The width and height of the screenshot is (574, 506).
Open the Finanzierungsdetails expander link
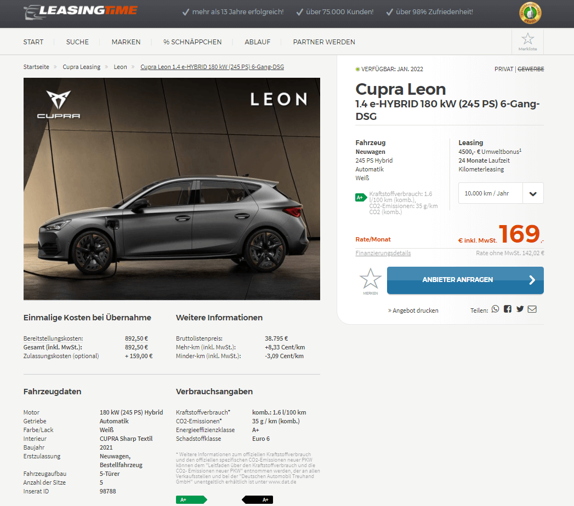[x=383, y=253]
